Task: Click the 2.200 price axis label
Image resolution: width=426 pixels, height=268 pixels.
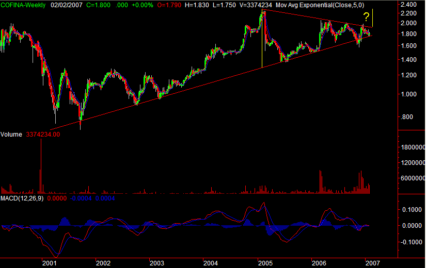Action: pos(408,13)
